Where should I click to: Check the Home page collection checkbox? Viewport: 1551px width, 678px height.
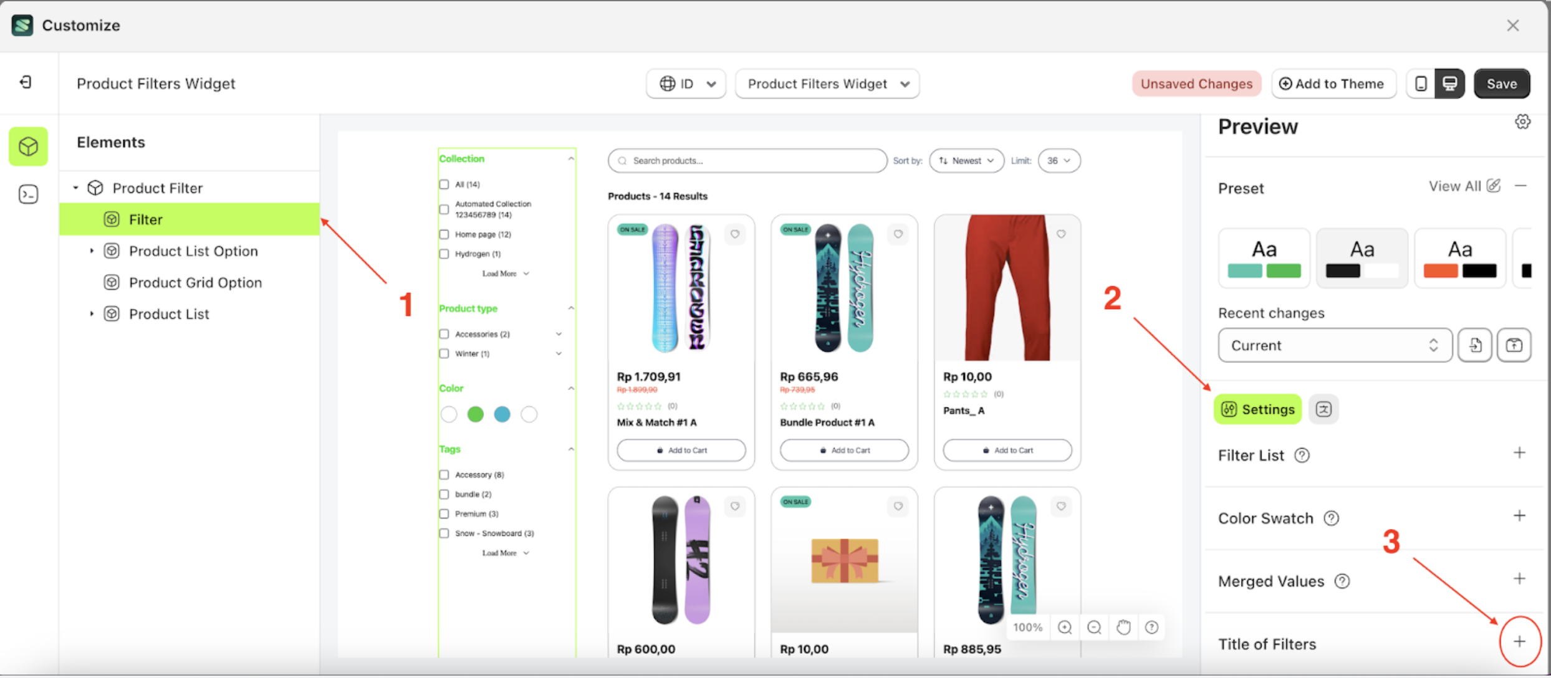(x=444, y=234)
